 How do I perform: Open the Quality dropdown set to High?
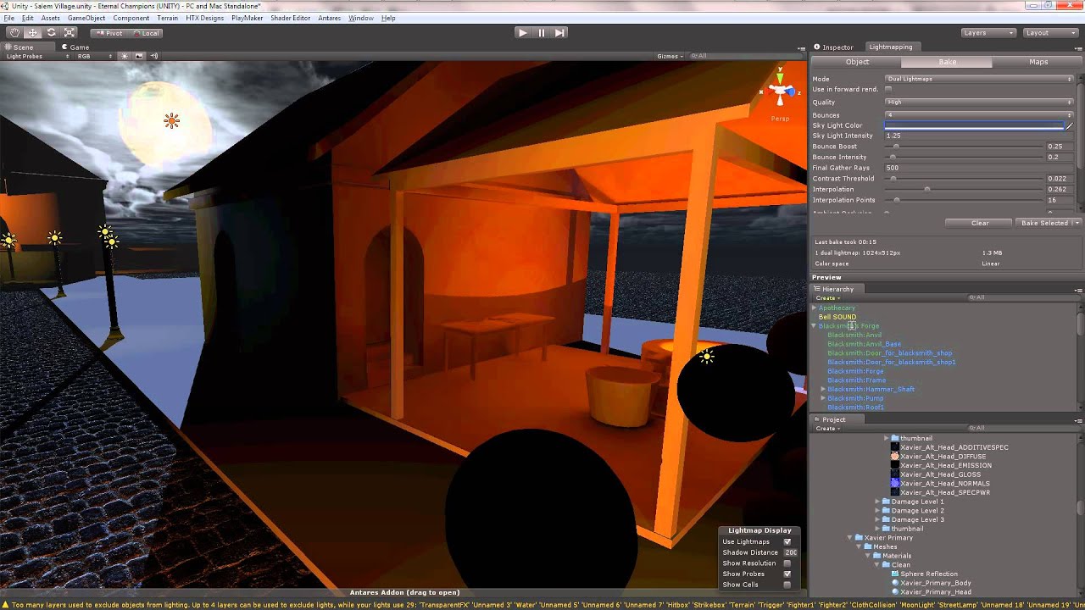[979, 102]
